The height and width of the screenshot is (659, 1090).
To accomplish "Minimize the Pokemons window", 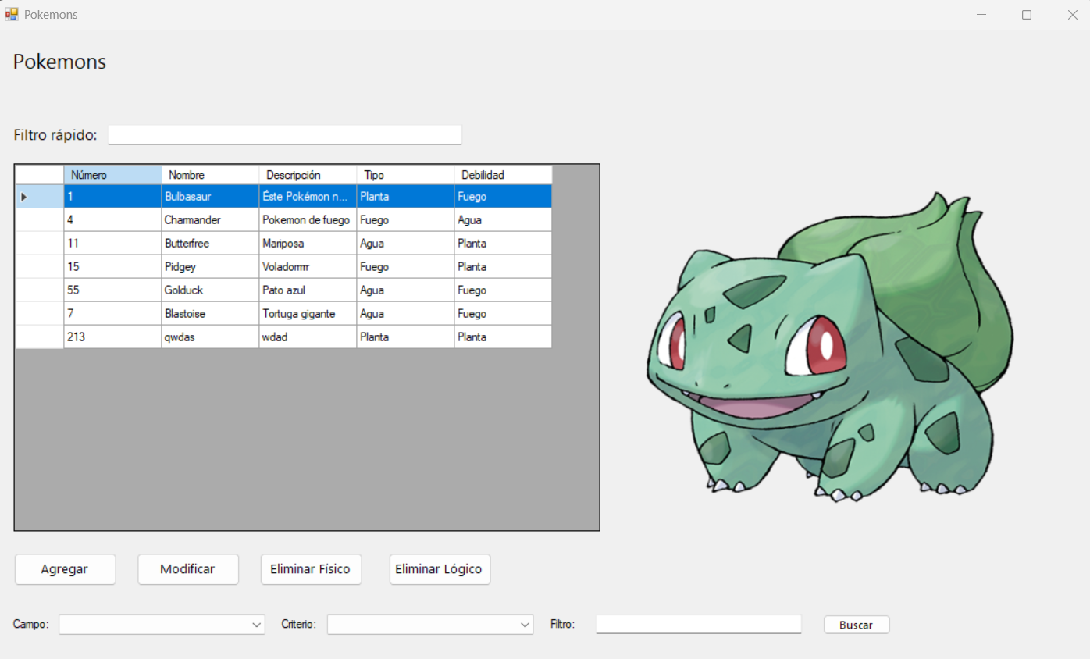I will tap(981, 14).
